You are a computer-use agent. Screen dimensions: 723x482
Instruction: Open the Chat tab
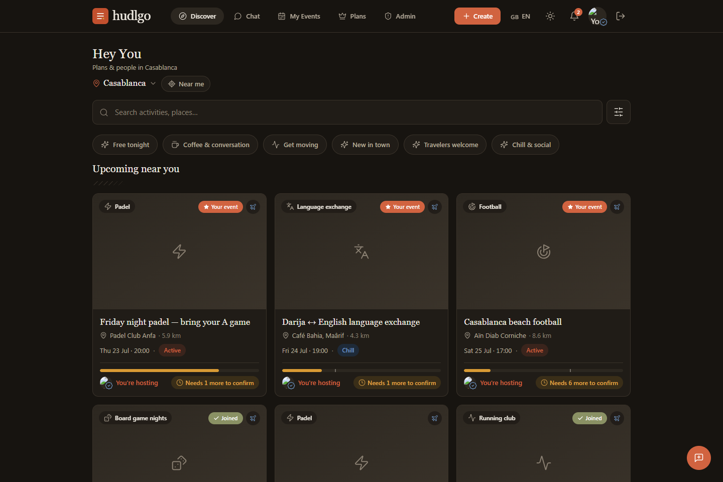247,16
